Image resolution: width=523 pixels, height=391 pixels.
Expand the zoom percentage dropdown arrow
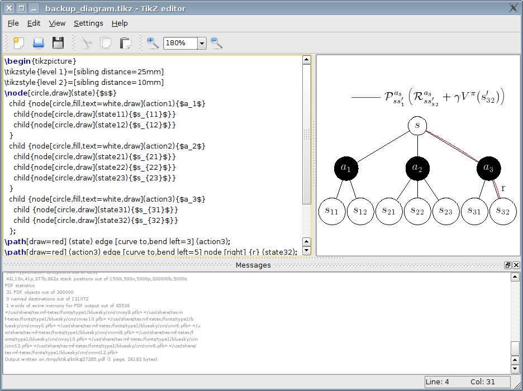201,43
